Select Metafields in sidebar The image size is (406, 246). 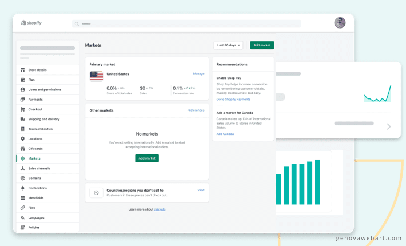(47, 198)
